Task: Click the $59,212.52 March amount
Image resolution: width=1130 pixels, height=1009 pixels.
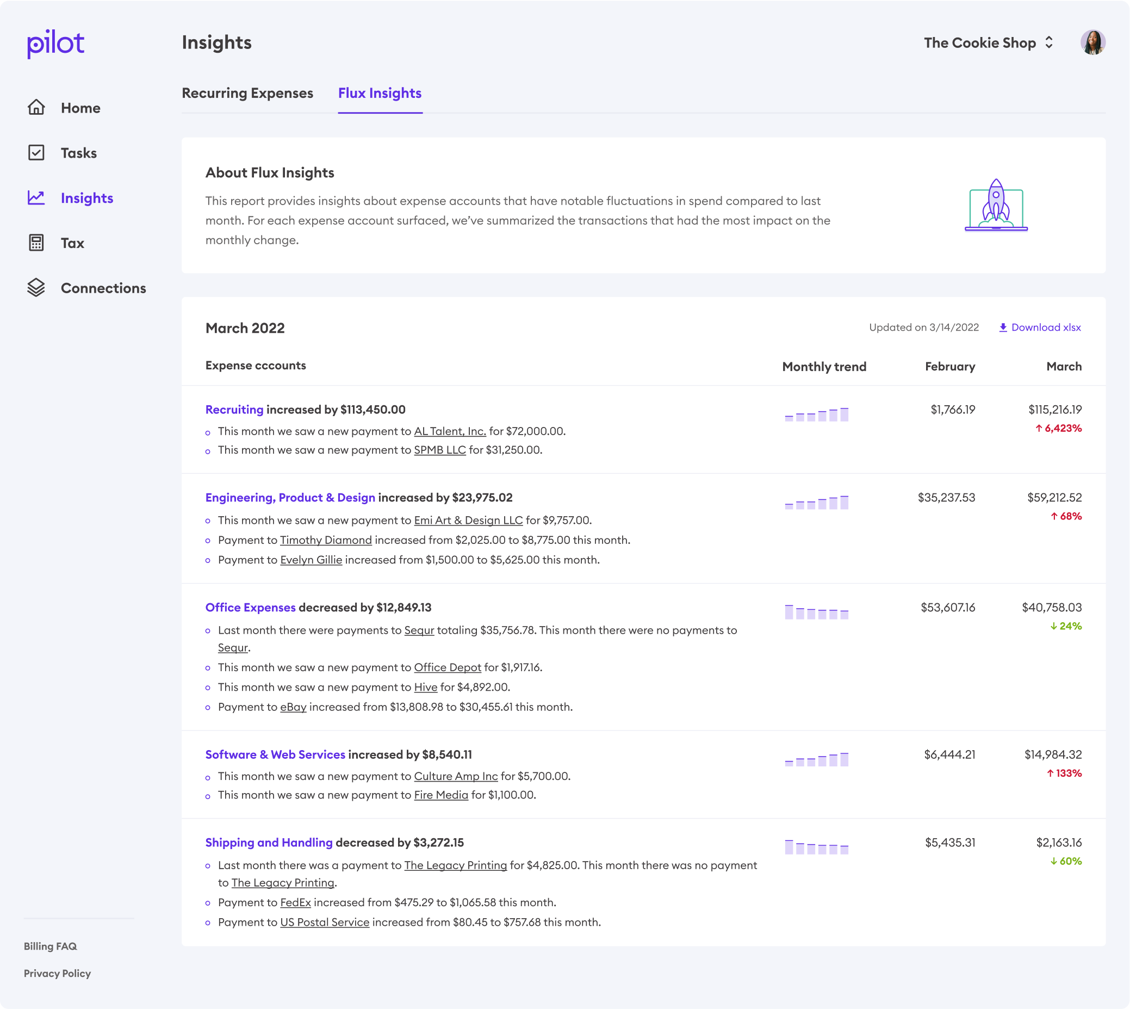Action: pyautogui.click(x=1054, y=498)
